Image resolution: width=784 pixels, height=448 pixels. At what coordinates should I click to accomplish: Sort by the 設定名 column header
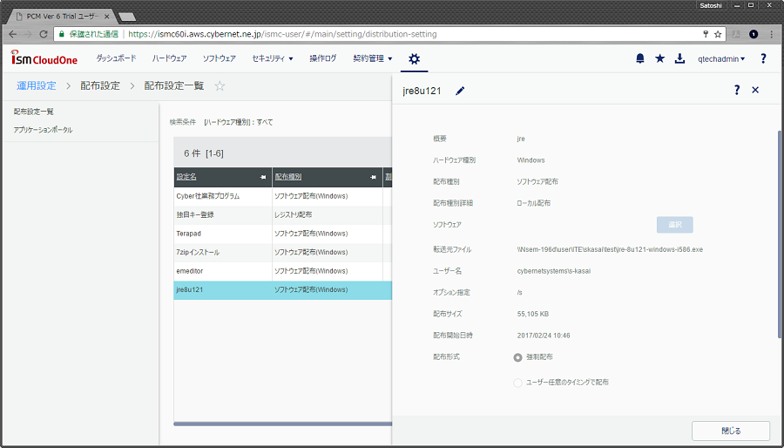pos(186,178)
